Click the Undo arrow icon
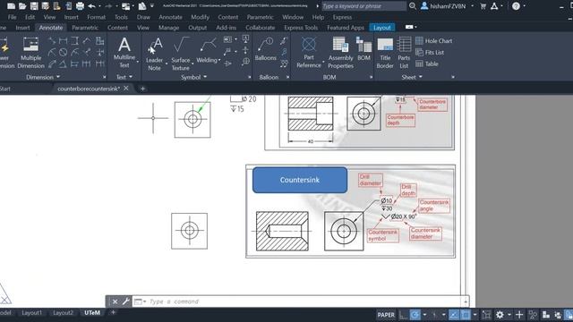This screenshot has width=573, height=322. 91,6
